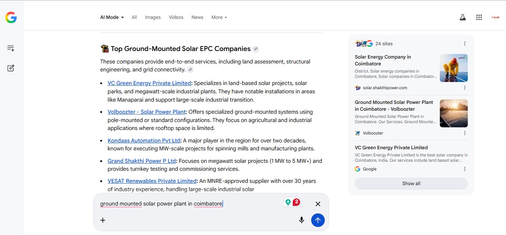Image resolution: width=506 pixels, height=235 pixels.
Task: Open options for VC Green Energy Google result
Action: pyautogui.click(x=465, y=169)
